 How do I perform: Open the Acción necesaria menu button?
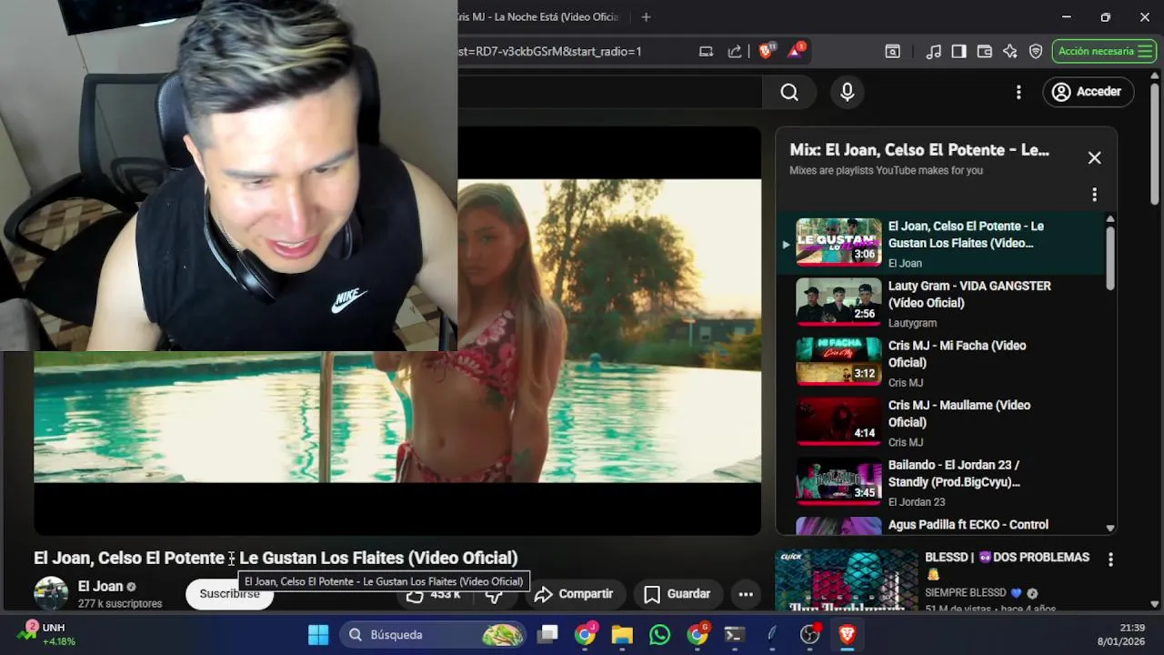point(1104,51)
